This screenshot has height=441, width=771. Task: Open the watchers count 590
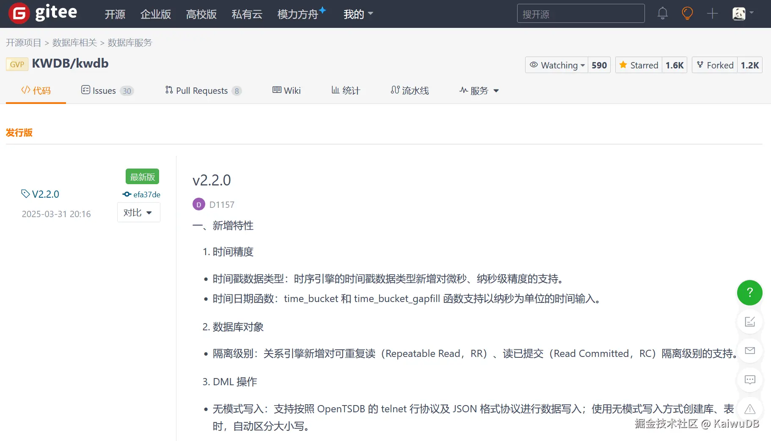pos(599,65)
